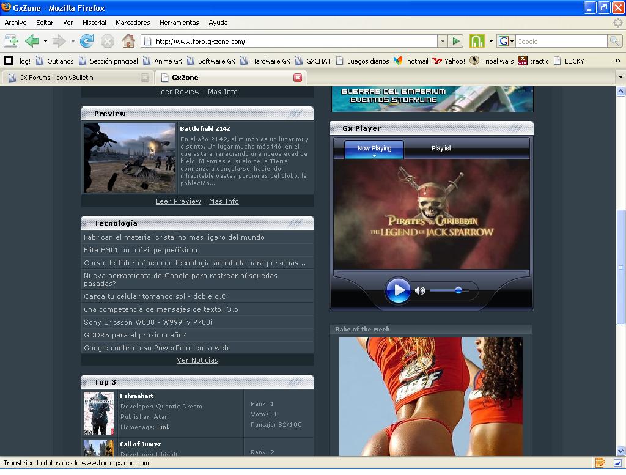Click the Ver Noticias link
The height and width of the screenshot is (475, 626).
197,360
